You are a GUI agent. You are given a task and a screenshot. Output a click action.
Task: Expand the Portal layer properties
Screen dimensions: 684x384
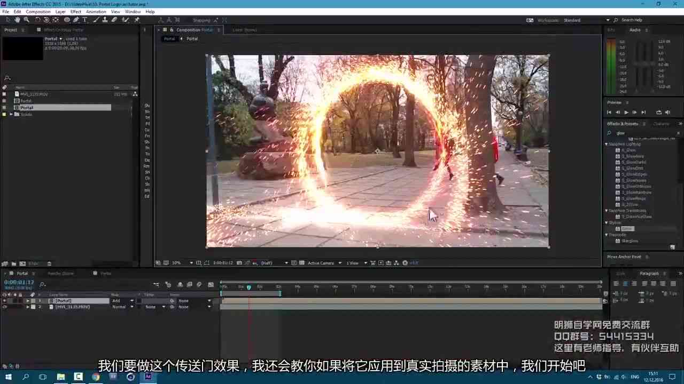click(28, 301)
